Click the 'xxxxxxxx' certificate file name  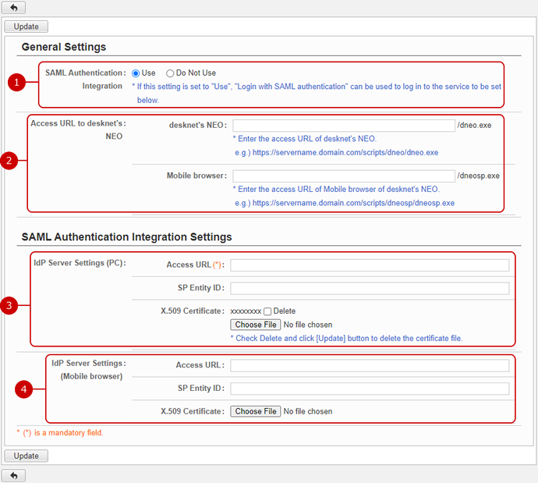pyautogui.click(x=246, y=311)
